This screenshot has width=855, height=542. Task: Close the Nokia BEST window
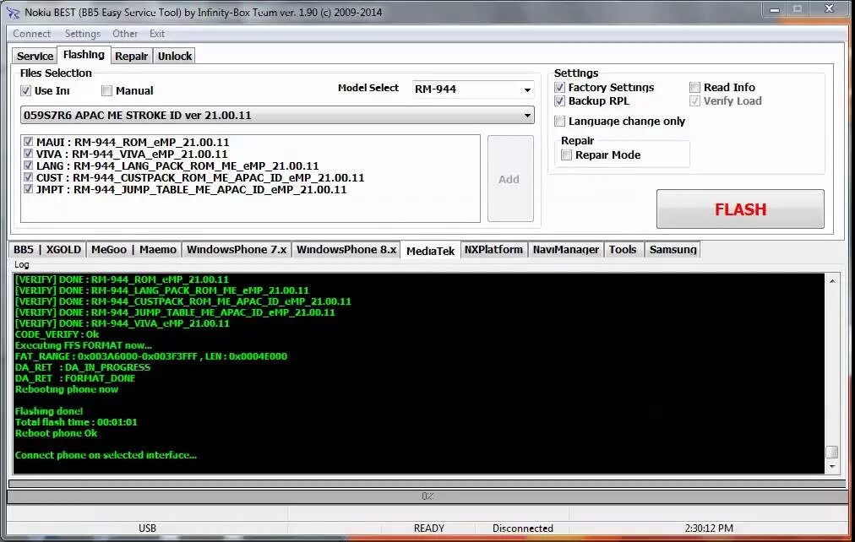pos(829,9)
